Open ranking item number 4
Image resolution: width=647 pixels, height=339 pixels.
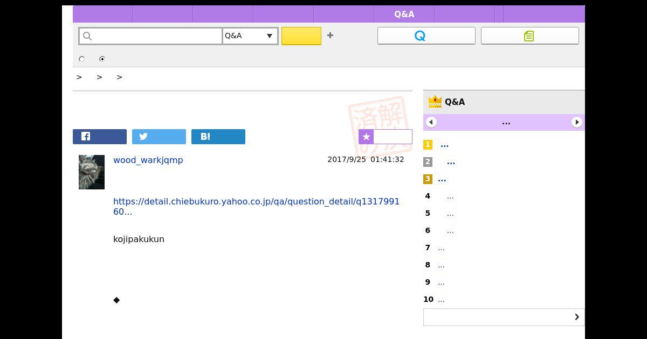click(450, 196)
